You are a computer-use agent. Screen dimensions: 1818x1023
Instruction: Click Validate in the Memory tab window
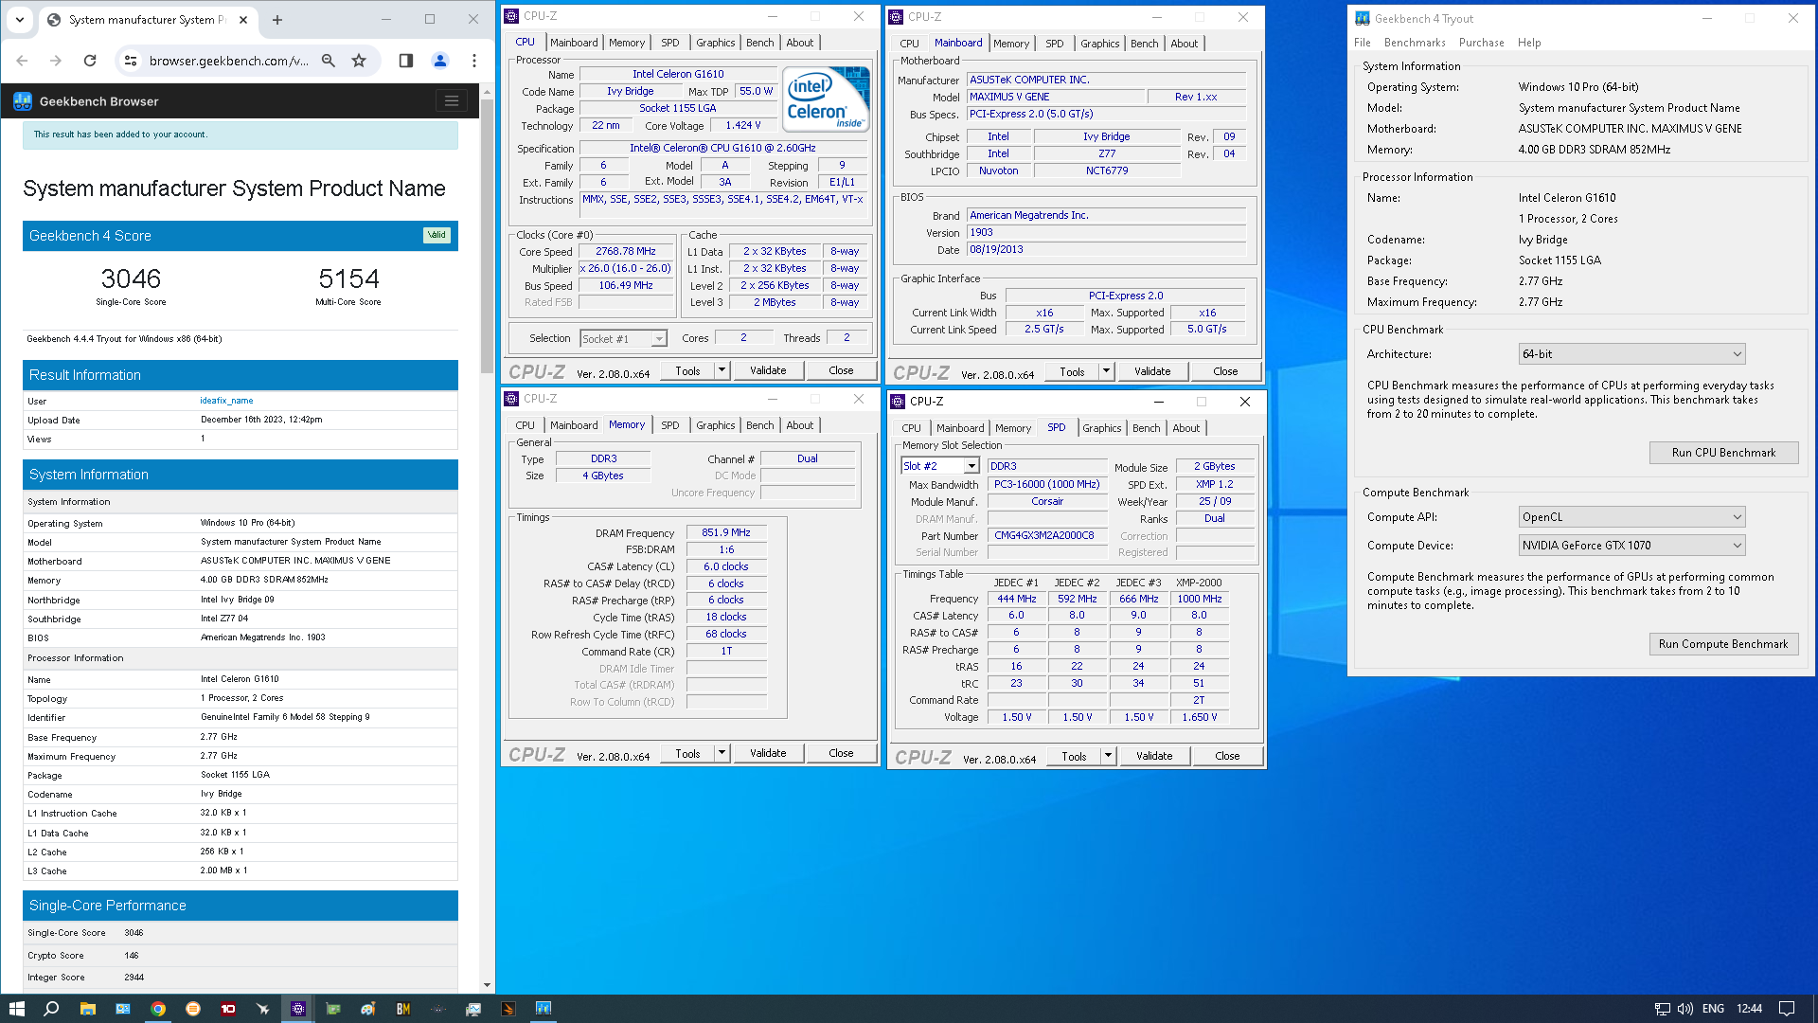(x=768, y=754)
